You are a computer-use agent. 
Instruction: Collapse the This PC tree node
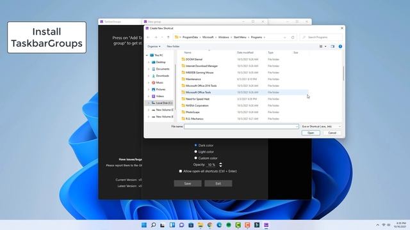(x=147, y=56)
